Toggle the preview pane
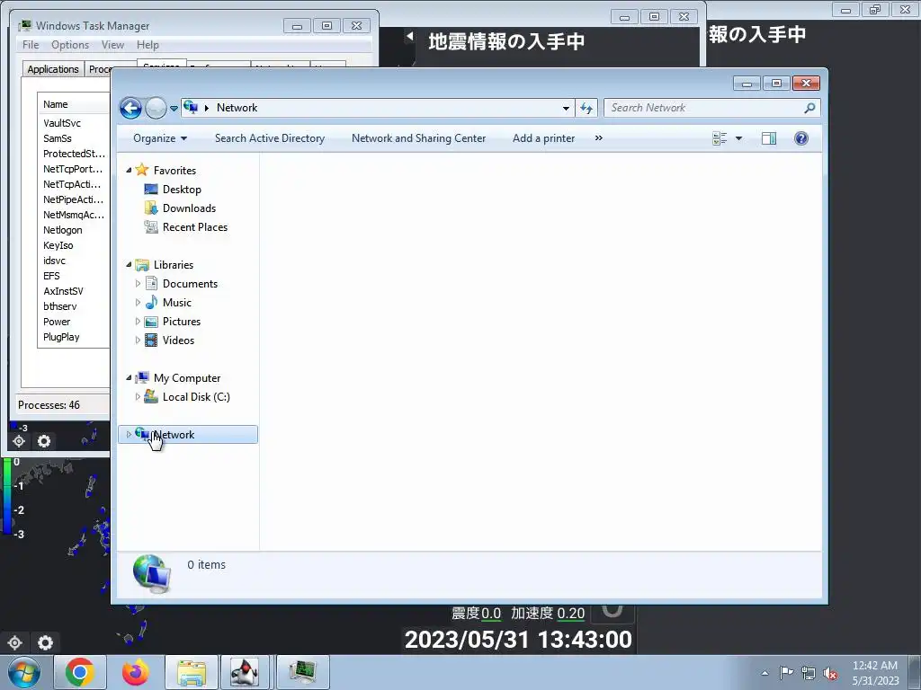 [769, 138]
